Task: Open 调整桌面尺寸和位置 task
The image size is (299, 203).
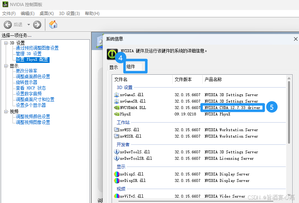Action: 35,99
